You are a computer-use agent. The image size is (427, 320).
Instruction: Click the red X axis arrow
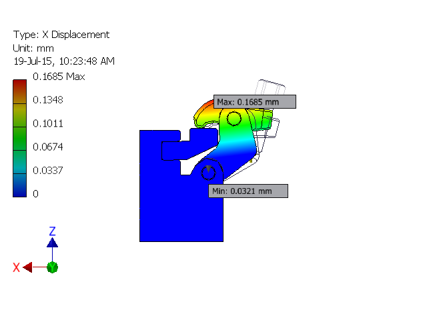(27, 267)
